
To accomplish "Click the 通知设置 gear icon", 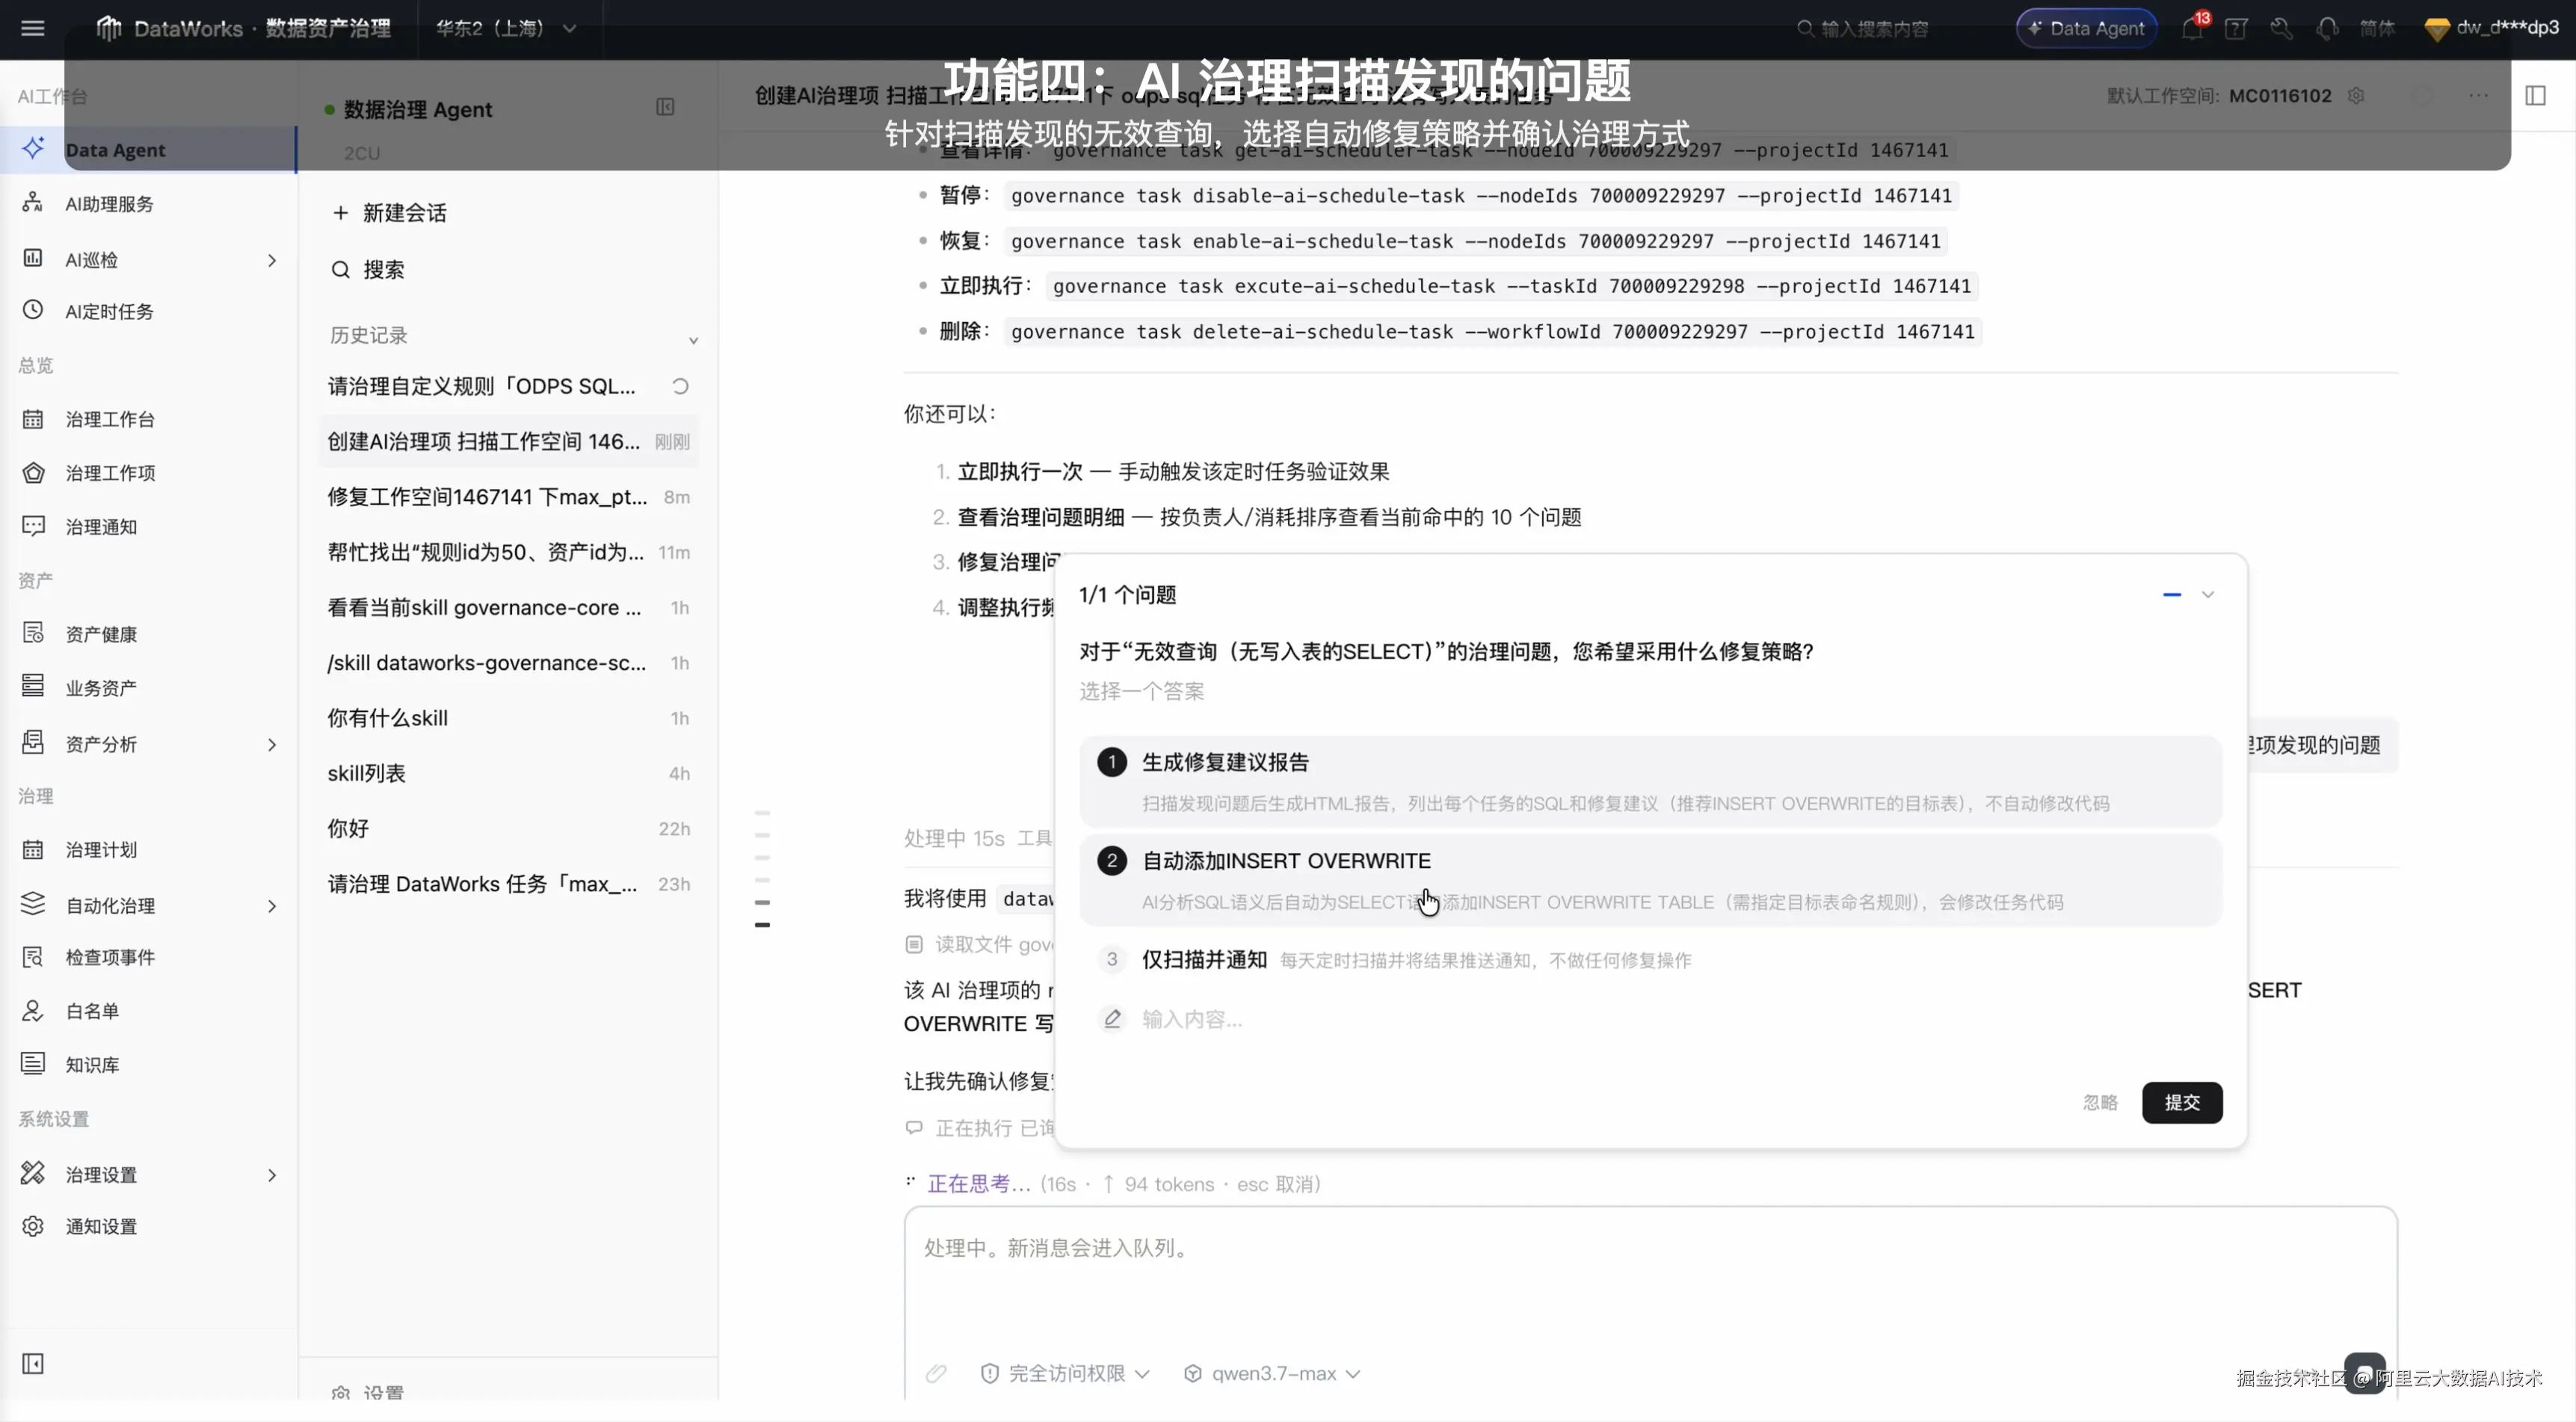I will pos(33,1226).
